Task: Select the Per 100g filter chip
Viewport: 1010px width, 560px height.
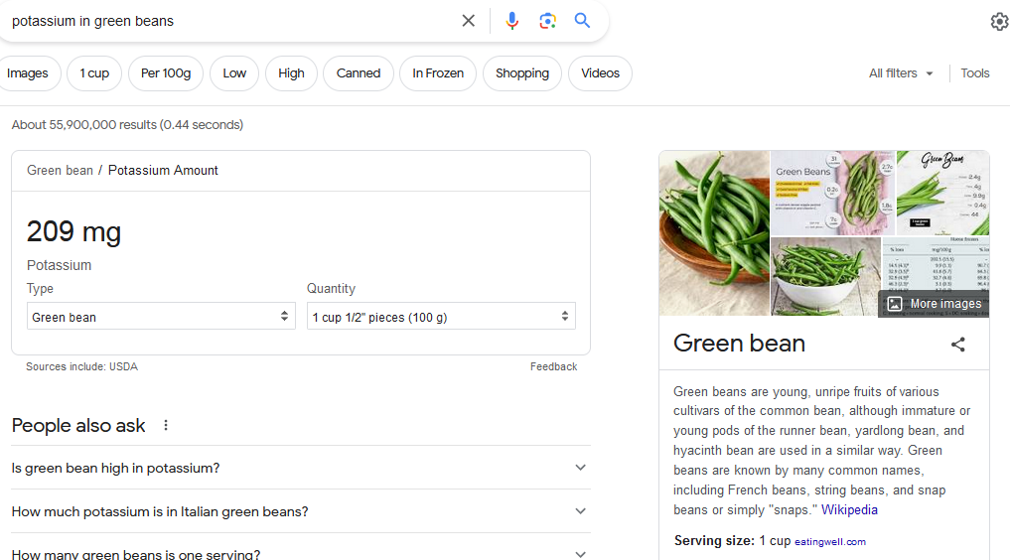Action: [x=166, y=73]
